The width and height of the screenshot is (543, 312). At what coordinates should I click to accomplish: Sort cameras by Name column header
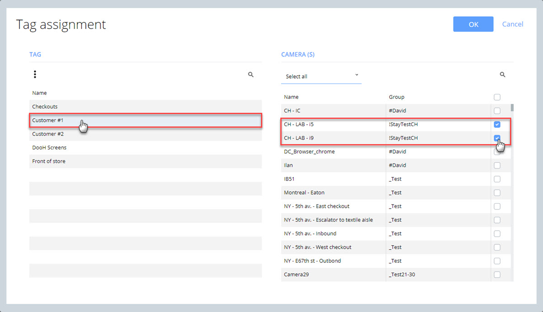tap(291, 97)
